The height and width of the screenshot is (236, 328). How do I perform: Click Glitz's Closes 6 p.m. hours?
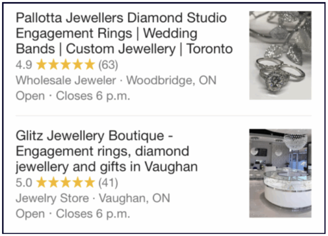(93, 213)
